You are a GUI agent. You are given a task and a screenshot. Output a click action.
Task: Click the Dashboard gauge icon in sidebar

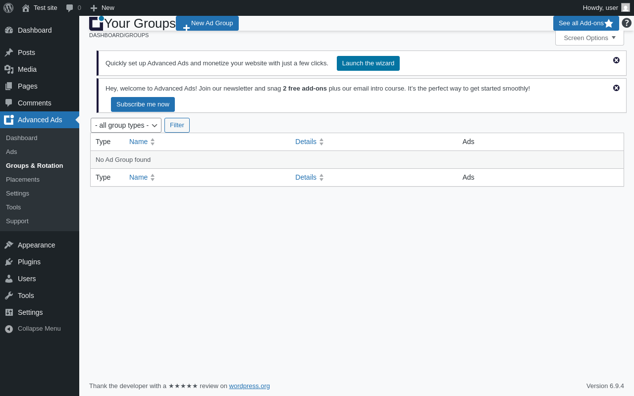click(x=9, y=30)
